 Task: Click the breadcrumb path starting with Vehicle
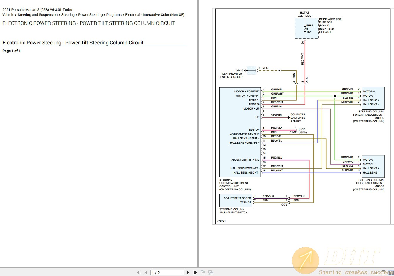pos(93,15)
